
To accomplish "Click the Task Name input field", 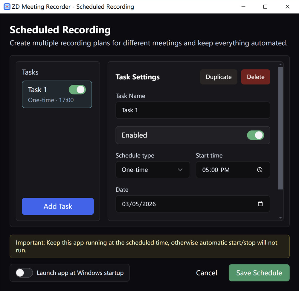I will (193, 110).
